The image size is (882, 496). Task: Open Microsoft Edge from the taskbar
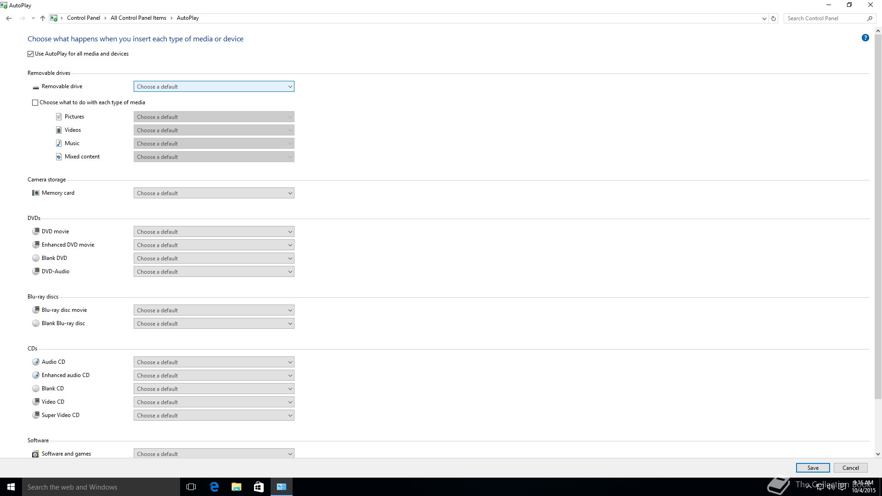pos(214,487)
